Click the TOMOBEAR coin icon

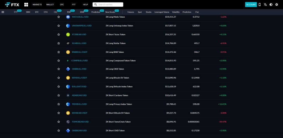68,122
